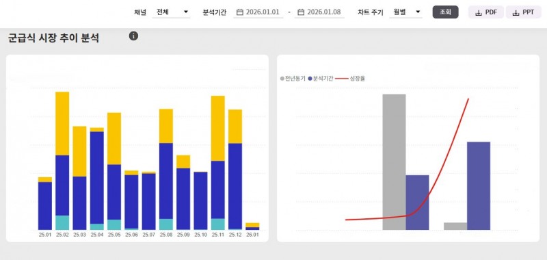Click the start date field 2026.01.01

(x=258, y=12)
